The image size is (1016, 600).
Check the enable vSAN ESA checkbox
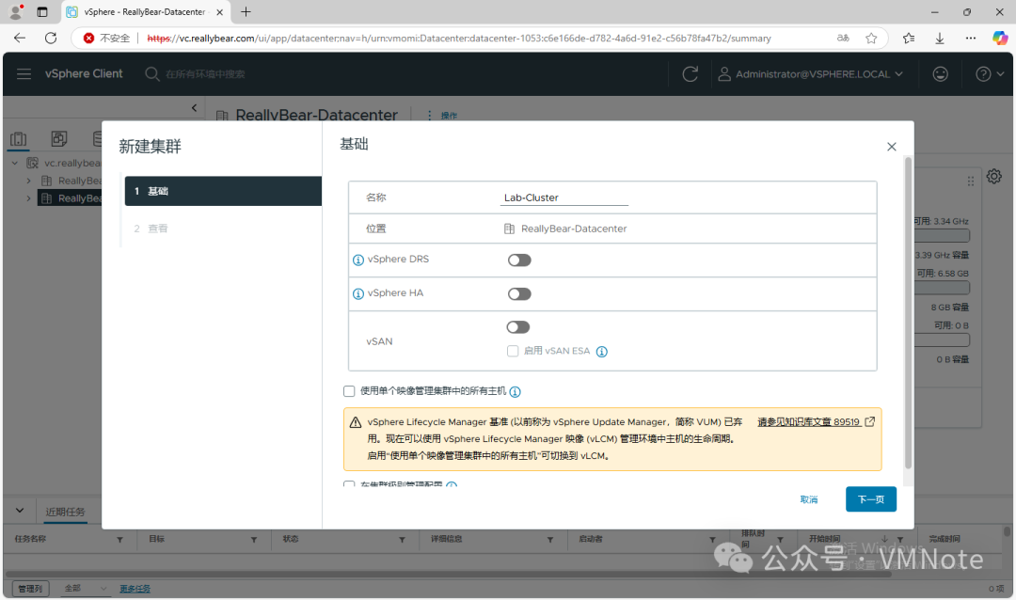point(513,351)
